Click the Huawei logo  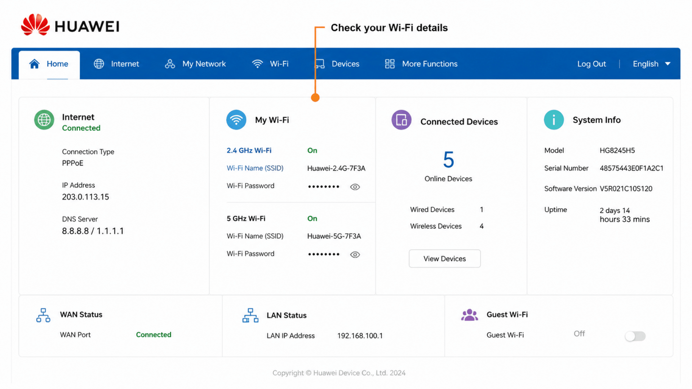click(70, 25)
